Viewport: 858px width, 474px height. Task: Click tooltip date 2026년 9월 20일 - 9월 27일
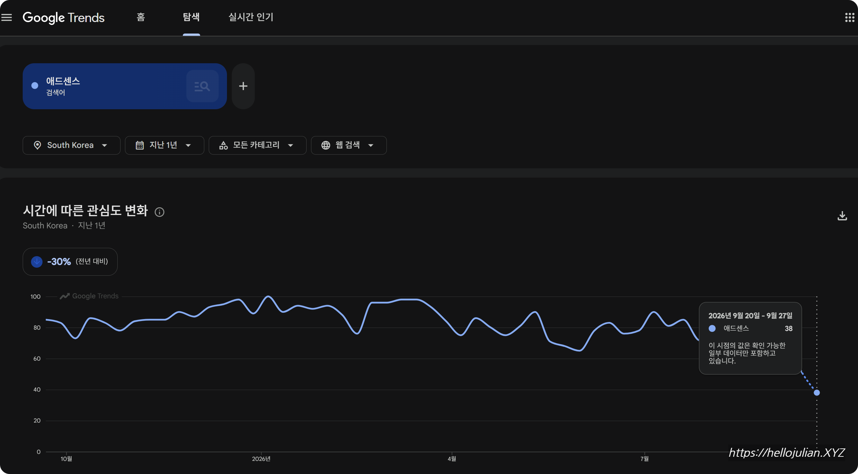pos(750,316)
